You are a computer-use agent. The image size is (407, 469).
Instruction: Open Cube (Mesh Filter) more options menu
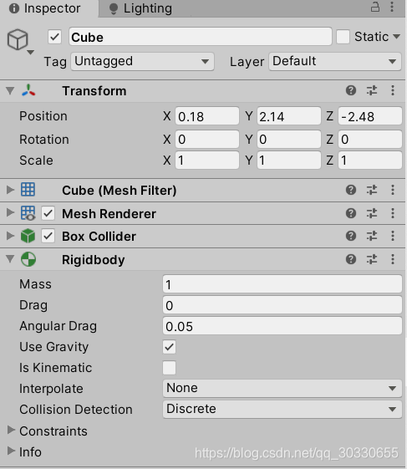393,190
